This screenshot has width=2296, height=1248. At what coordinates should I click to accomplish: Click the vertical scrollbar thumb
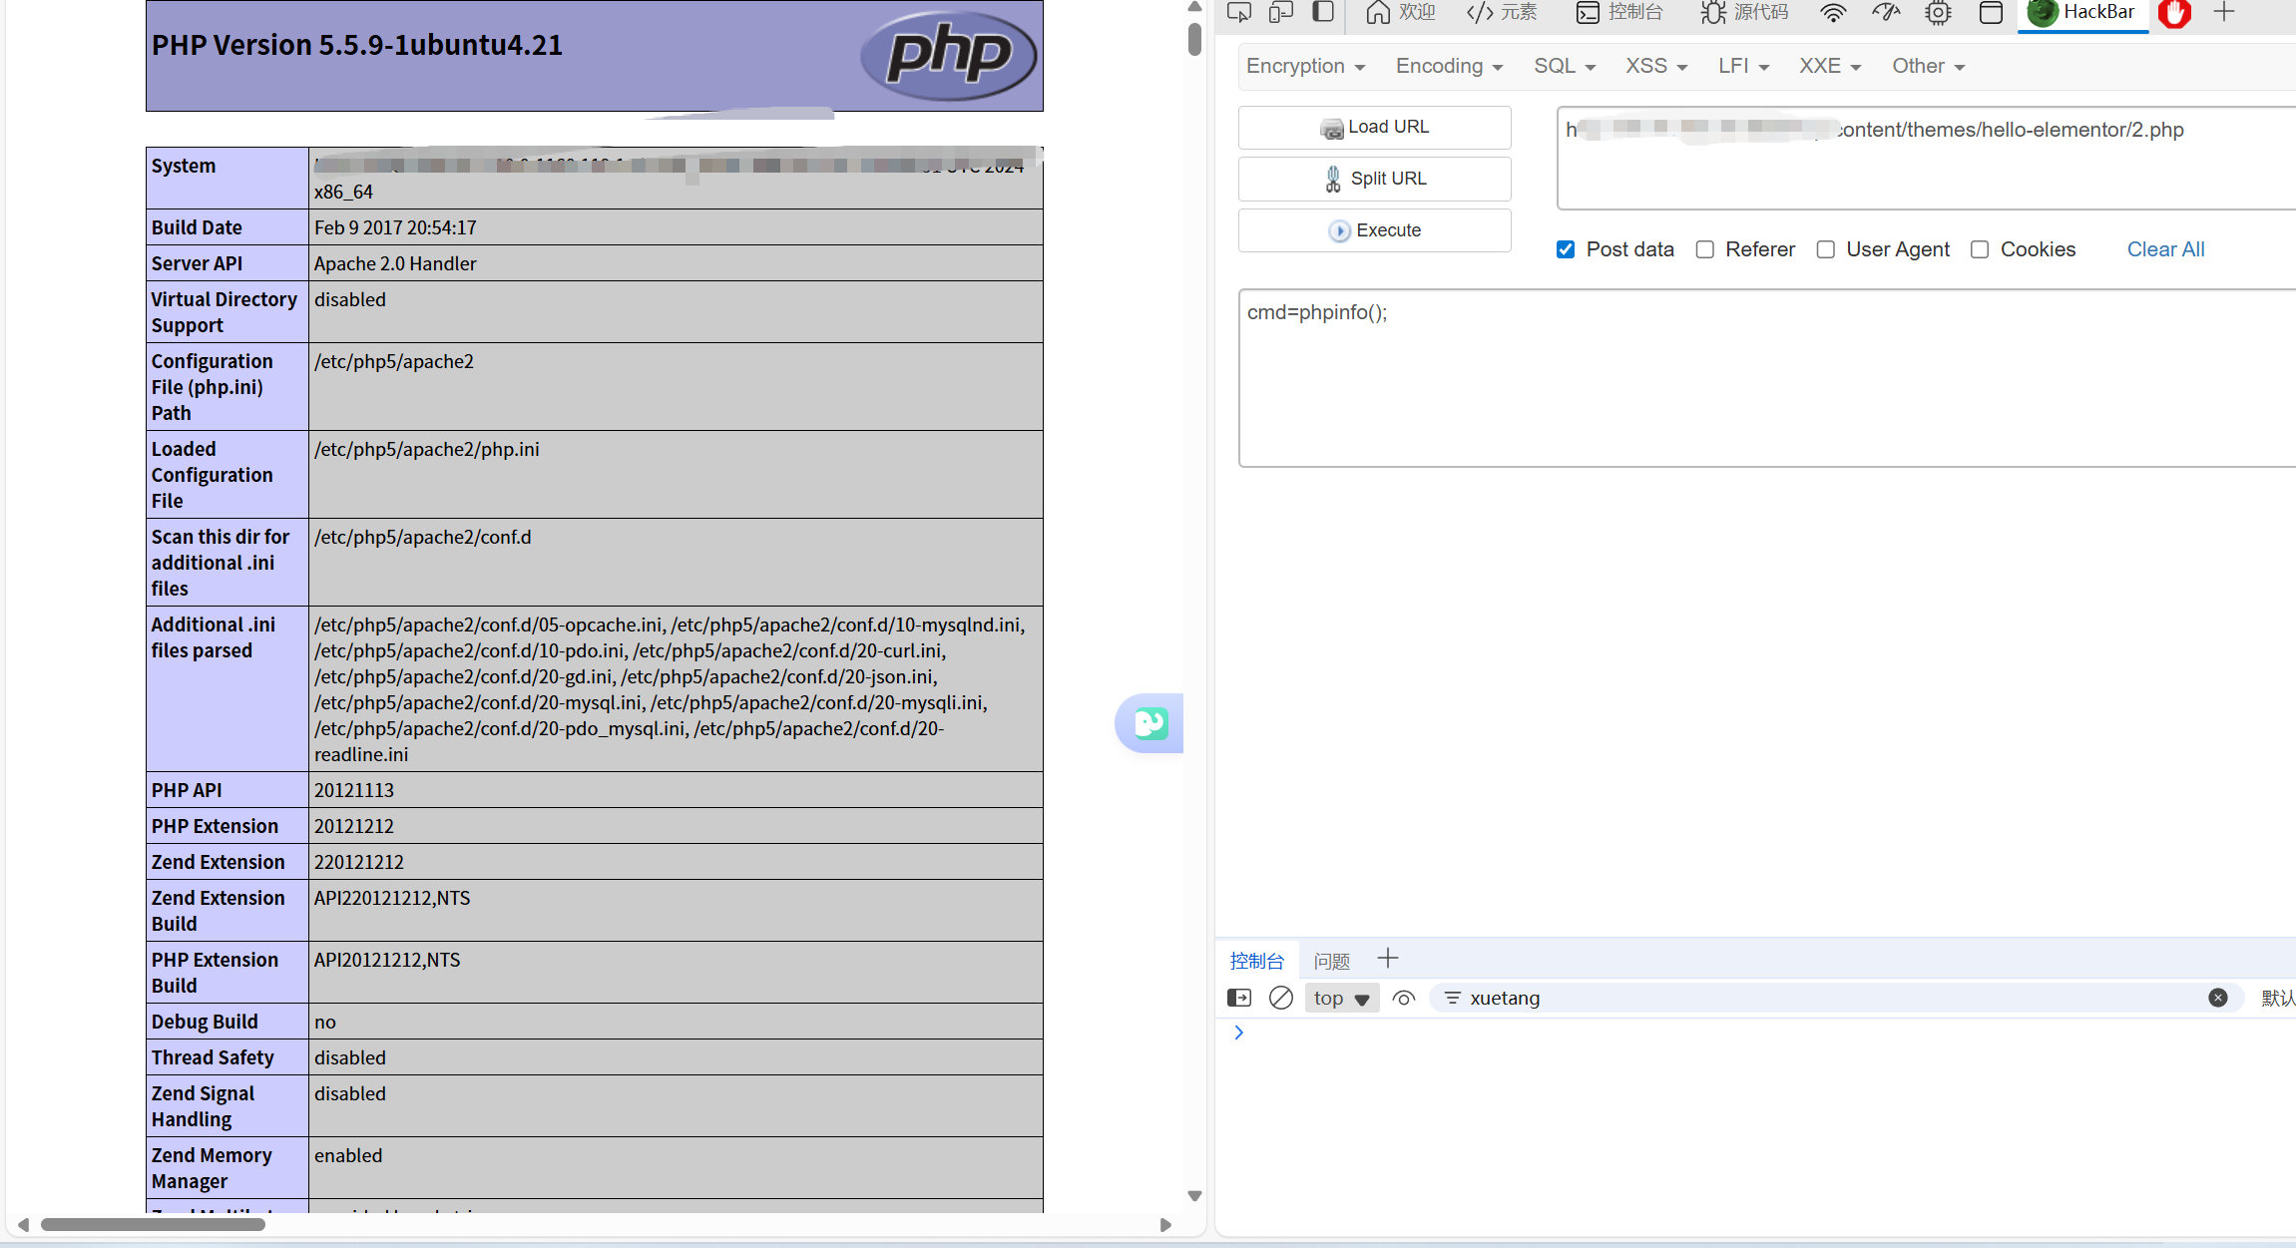click(1194, 38)
